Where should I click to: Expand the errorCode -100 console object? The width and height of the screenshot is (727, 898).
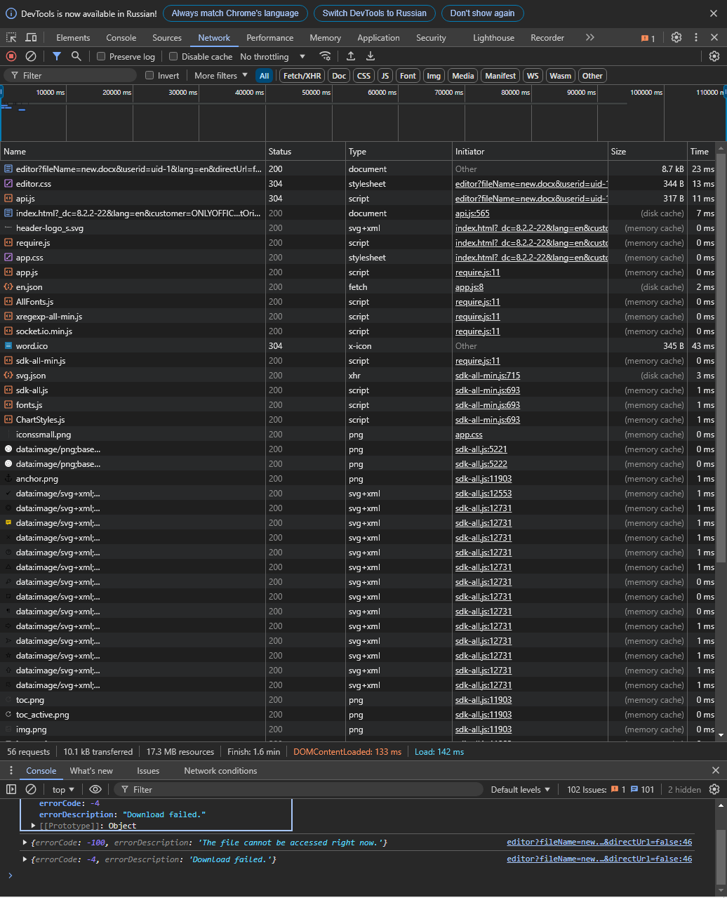pos(26,843)
